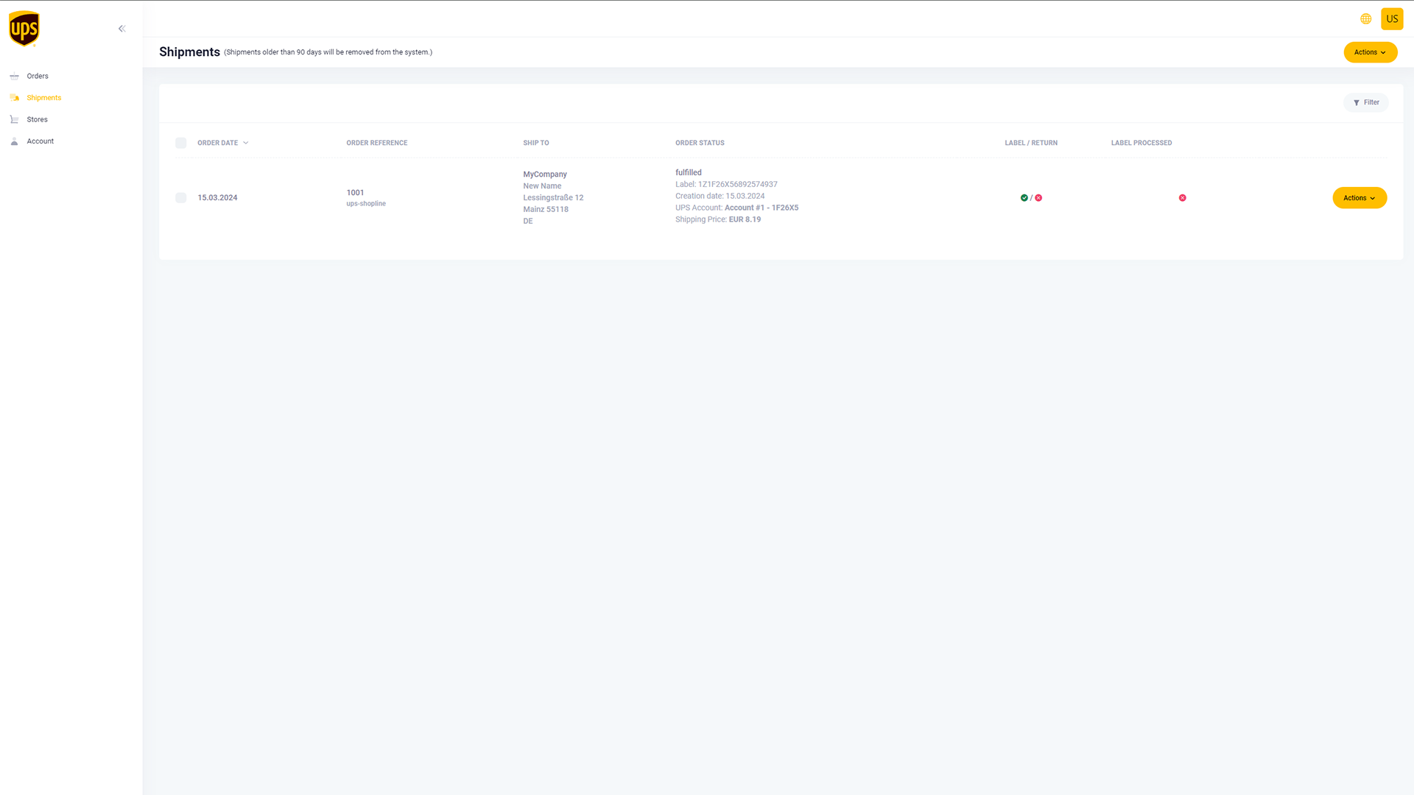
Task: Click the red return label status icon
Action: 1038,198
